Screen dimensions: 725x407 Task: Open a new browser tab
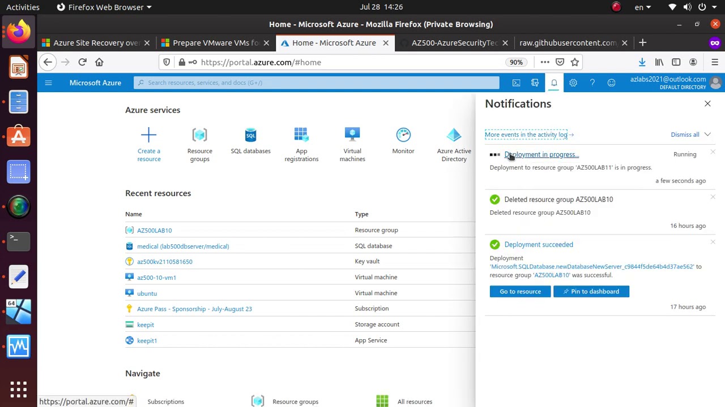point(642,43)
